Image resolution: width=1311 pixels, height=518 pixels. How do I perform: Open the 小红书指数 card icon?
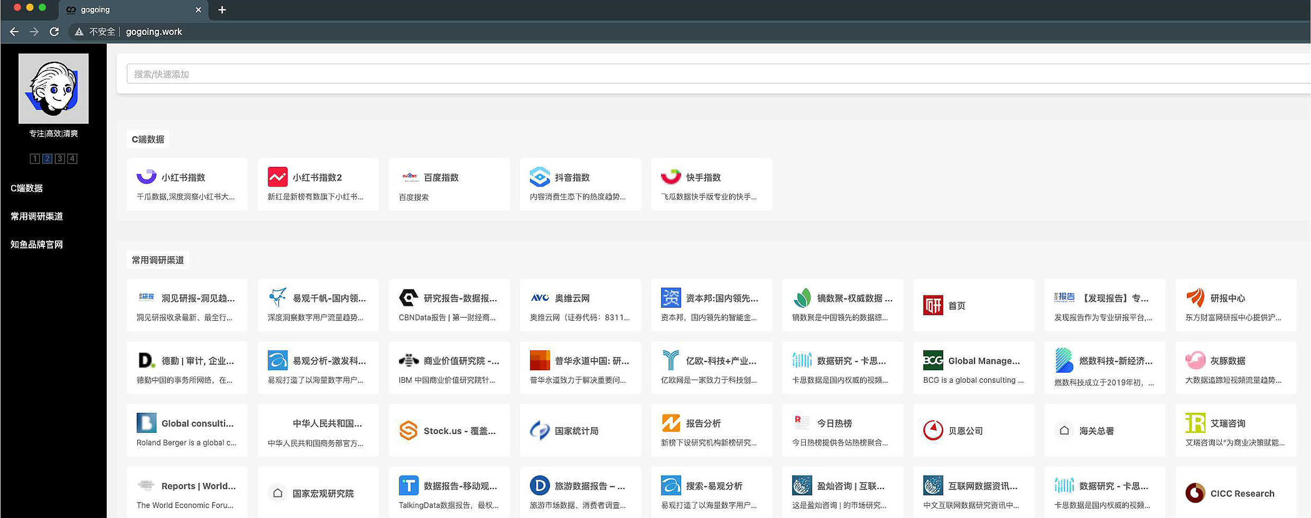[145, 176]
